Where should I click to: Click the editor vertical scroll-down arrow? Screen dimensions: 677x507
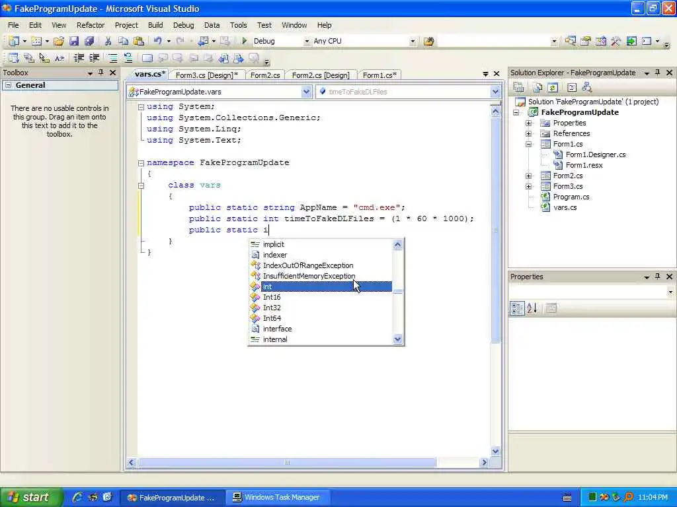click(495, 451)
